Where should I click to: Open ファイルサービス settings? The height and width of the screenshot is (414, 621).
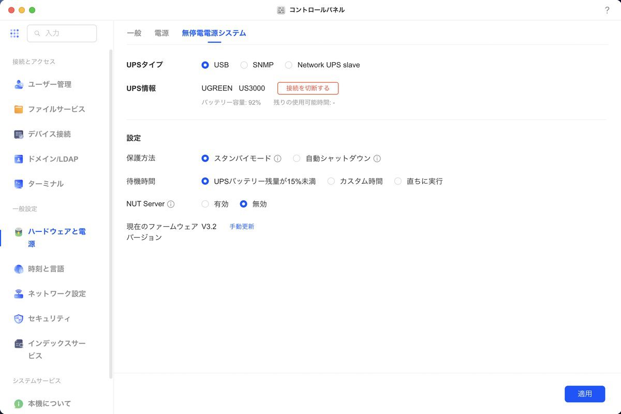(x=56, y=109)
